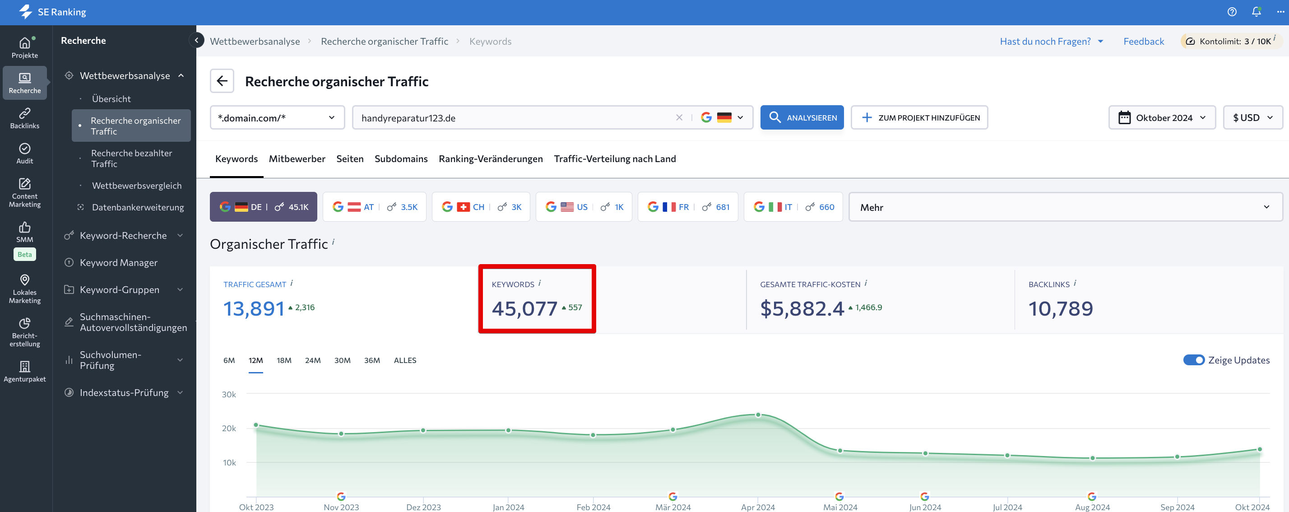Open Agenturpaket in the sidebar

(x=24, y=372)
